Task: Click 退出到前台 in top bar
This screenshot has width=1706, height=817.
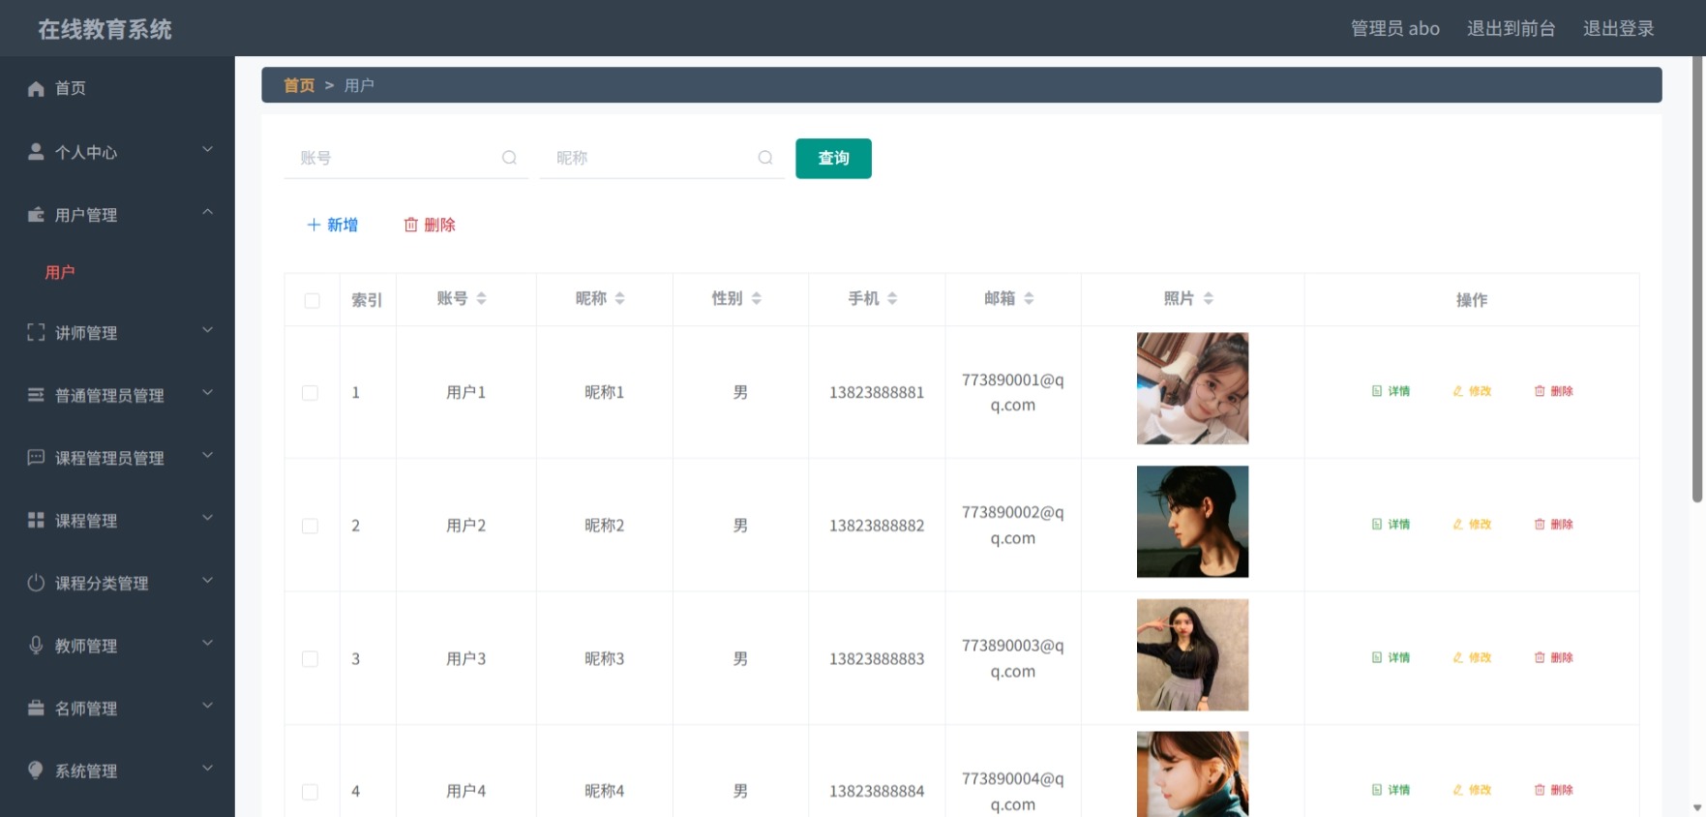Action: [x=1511, y=29]
